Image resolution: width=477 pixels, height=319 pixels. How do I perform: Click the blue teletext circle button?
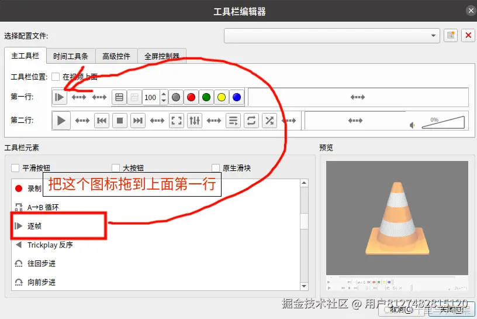pos(237,97)
